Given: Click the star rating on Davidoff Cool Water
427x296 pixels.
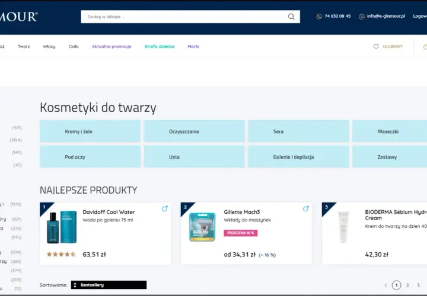Looking at the screenshot, I should [61, 255].
